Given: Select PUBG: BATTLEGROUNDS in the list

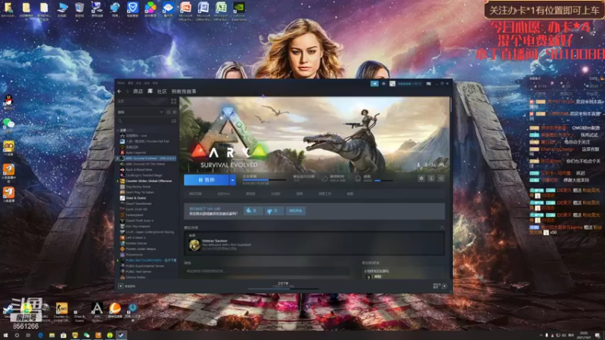Looking at the screenshot, I should point(147,260).
